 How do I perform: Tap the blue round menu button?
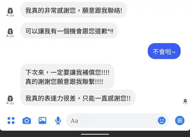point(180,120)
